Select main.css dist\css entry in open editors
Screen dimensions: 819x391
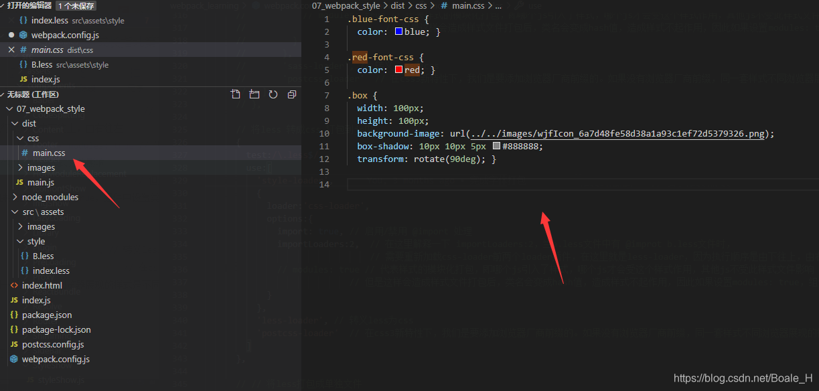(151, 50)
